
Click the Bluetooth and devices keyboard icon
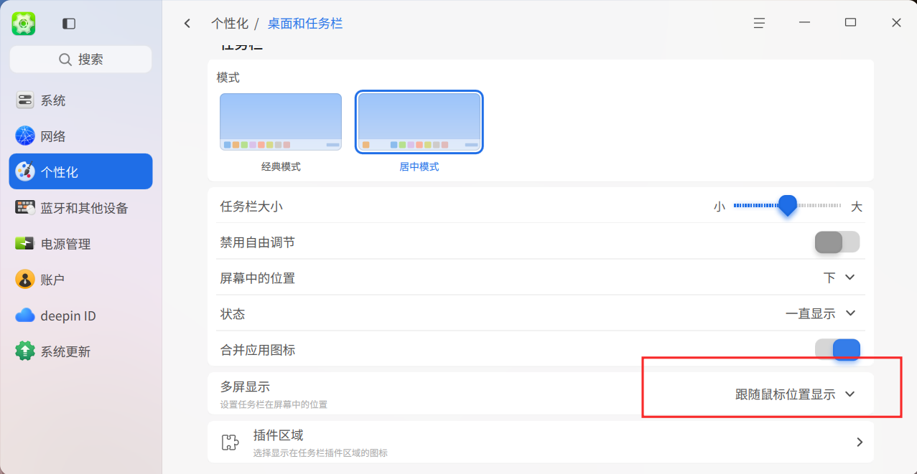pyautogui.click(x=25, y=208)
